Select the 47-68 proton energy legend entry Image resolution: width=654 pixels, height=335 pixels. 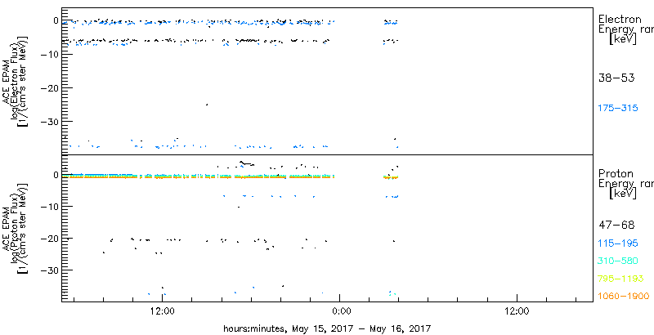tap(616, 226)
